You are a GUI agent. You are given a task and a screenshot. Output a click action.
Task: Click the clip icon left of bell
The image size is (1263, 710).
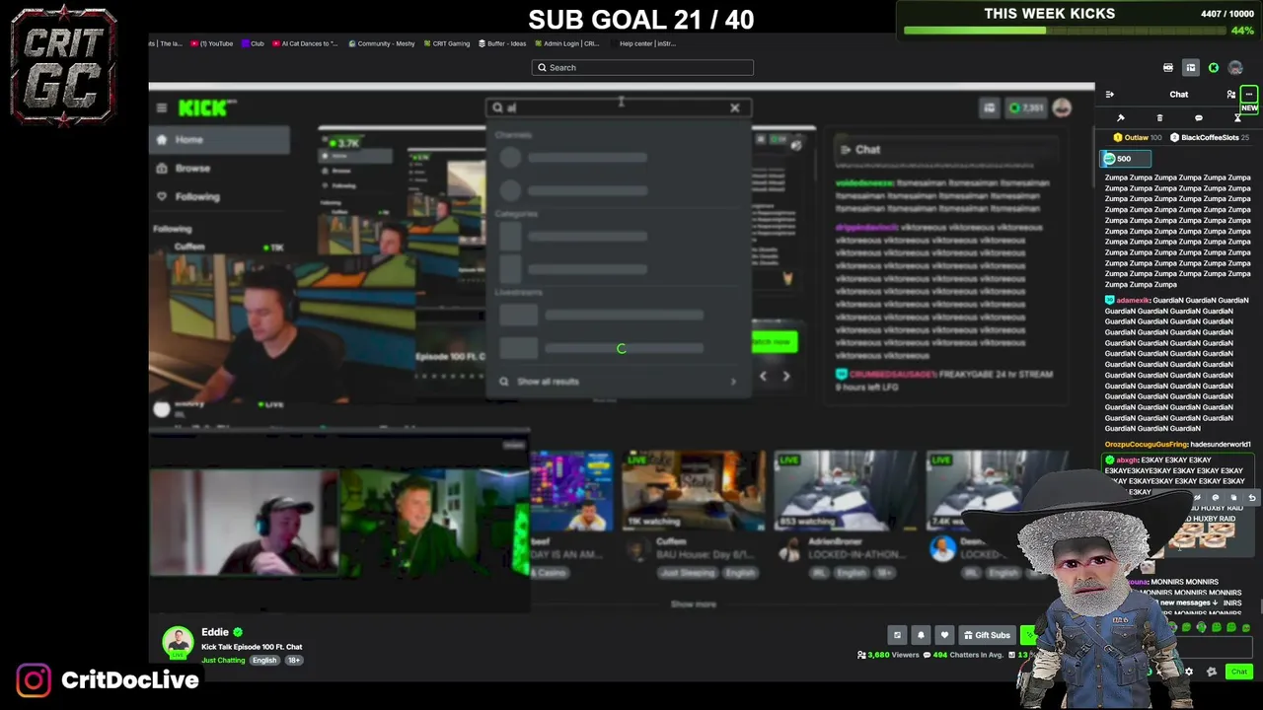tap(897, 636)
